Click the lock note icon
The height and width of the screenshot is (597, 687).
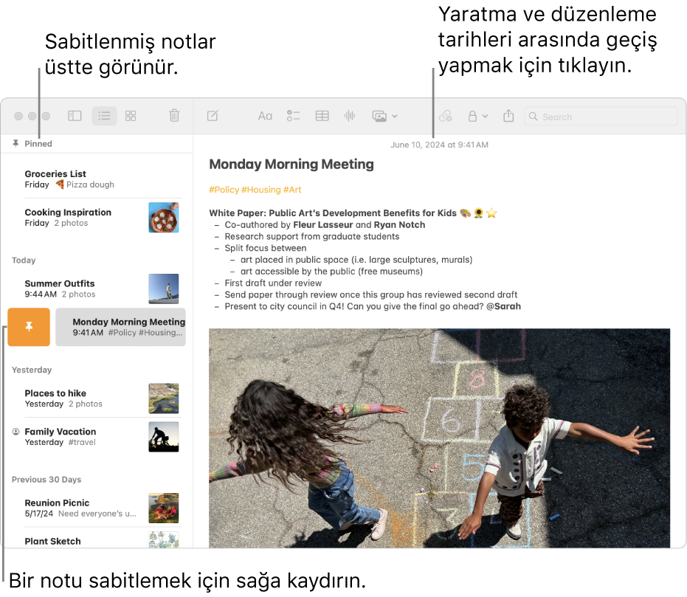coord(472,116)
